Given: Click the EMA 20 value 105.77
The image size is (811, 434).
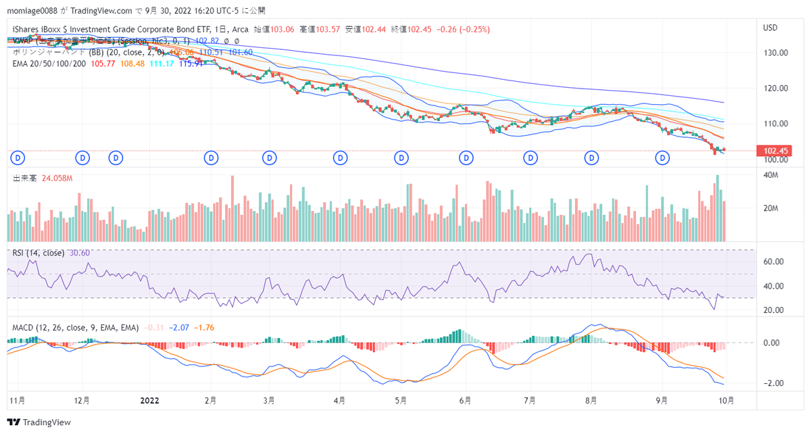Looking at the screenshot, I should coord(103,64).
